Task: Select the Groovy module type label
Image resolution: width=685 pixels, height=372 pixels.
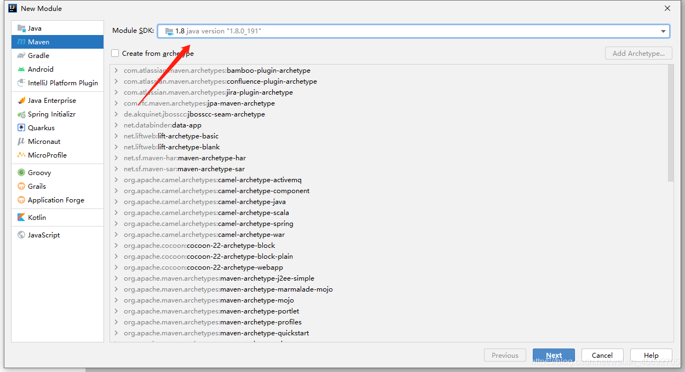Action: tap(39, 173)
